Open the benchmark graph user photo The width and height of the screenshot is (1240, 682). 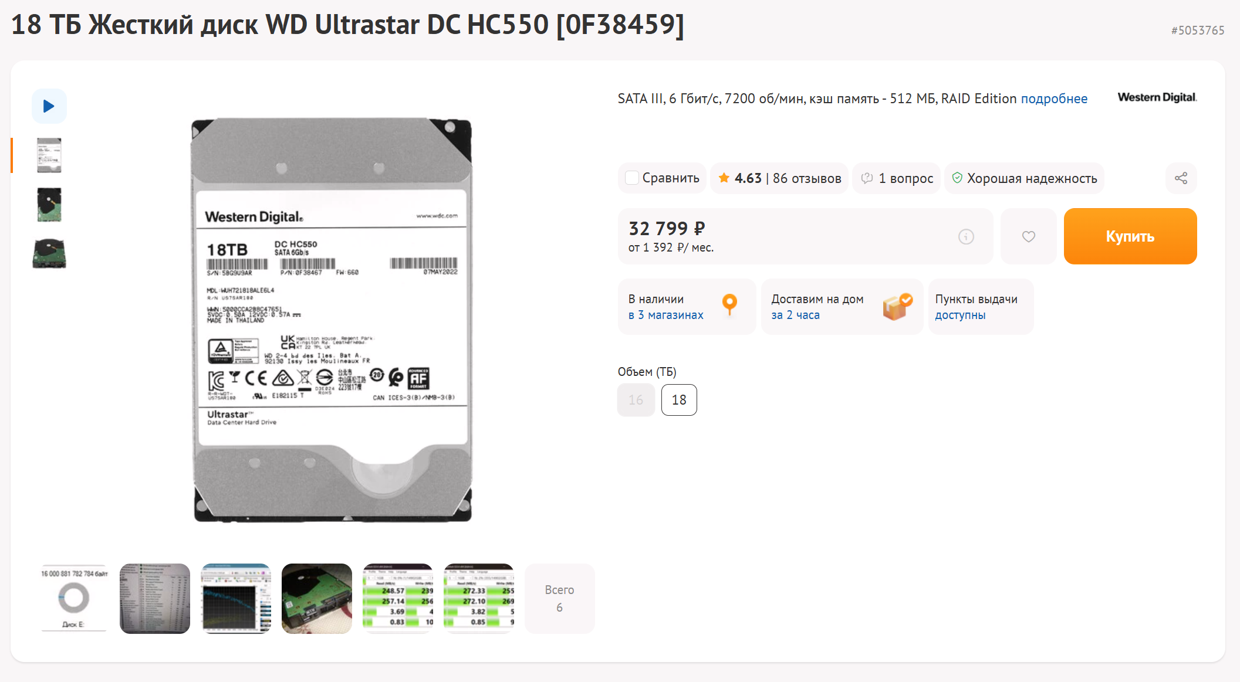pyautogui.click(x=236, y=599)
